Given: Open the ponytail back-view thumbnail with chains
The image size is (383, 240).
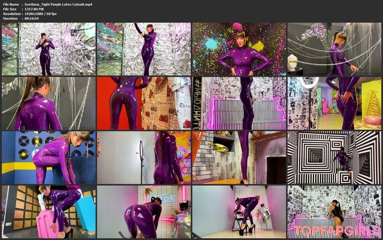Looking at the screenshot, I should pos(49,103).
